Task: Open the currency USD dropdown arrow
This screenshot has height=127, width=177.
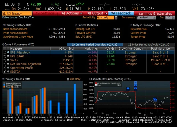Action: (174, 17)
